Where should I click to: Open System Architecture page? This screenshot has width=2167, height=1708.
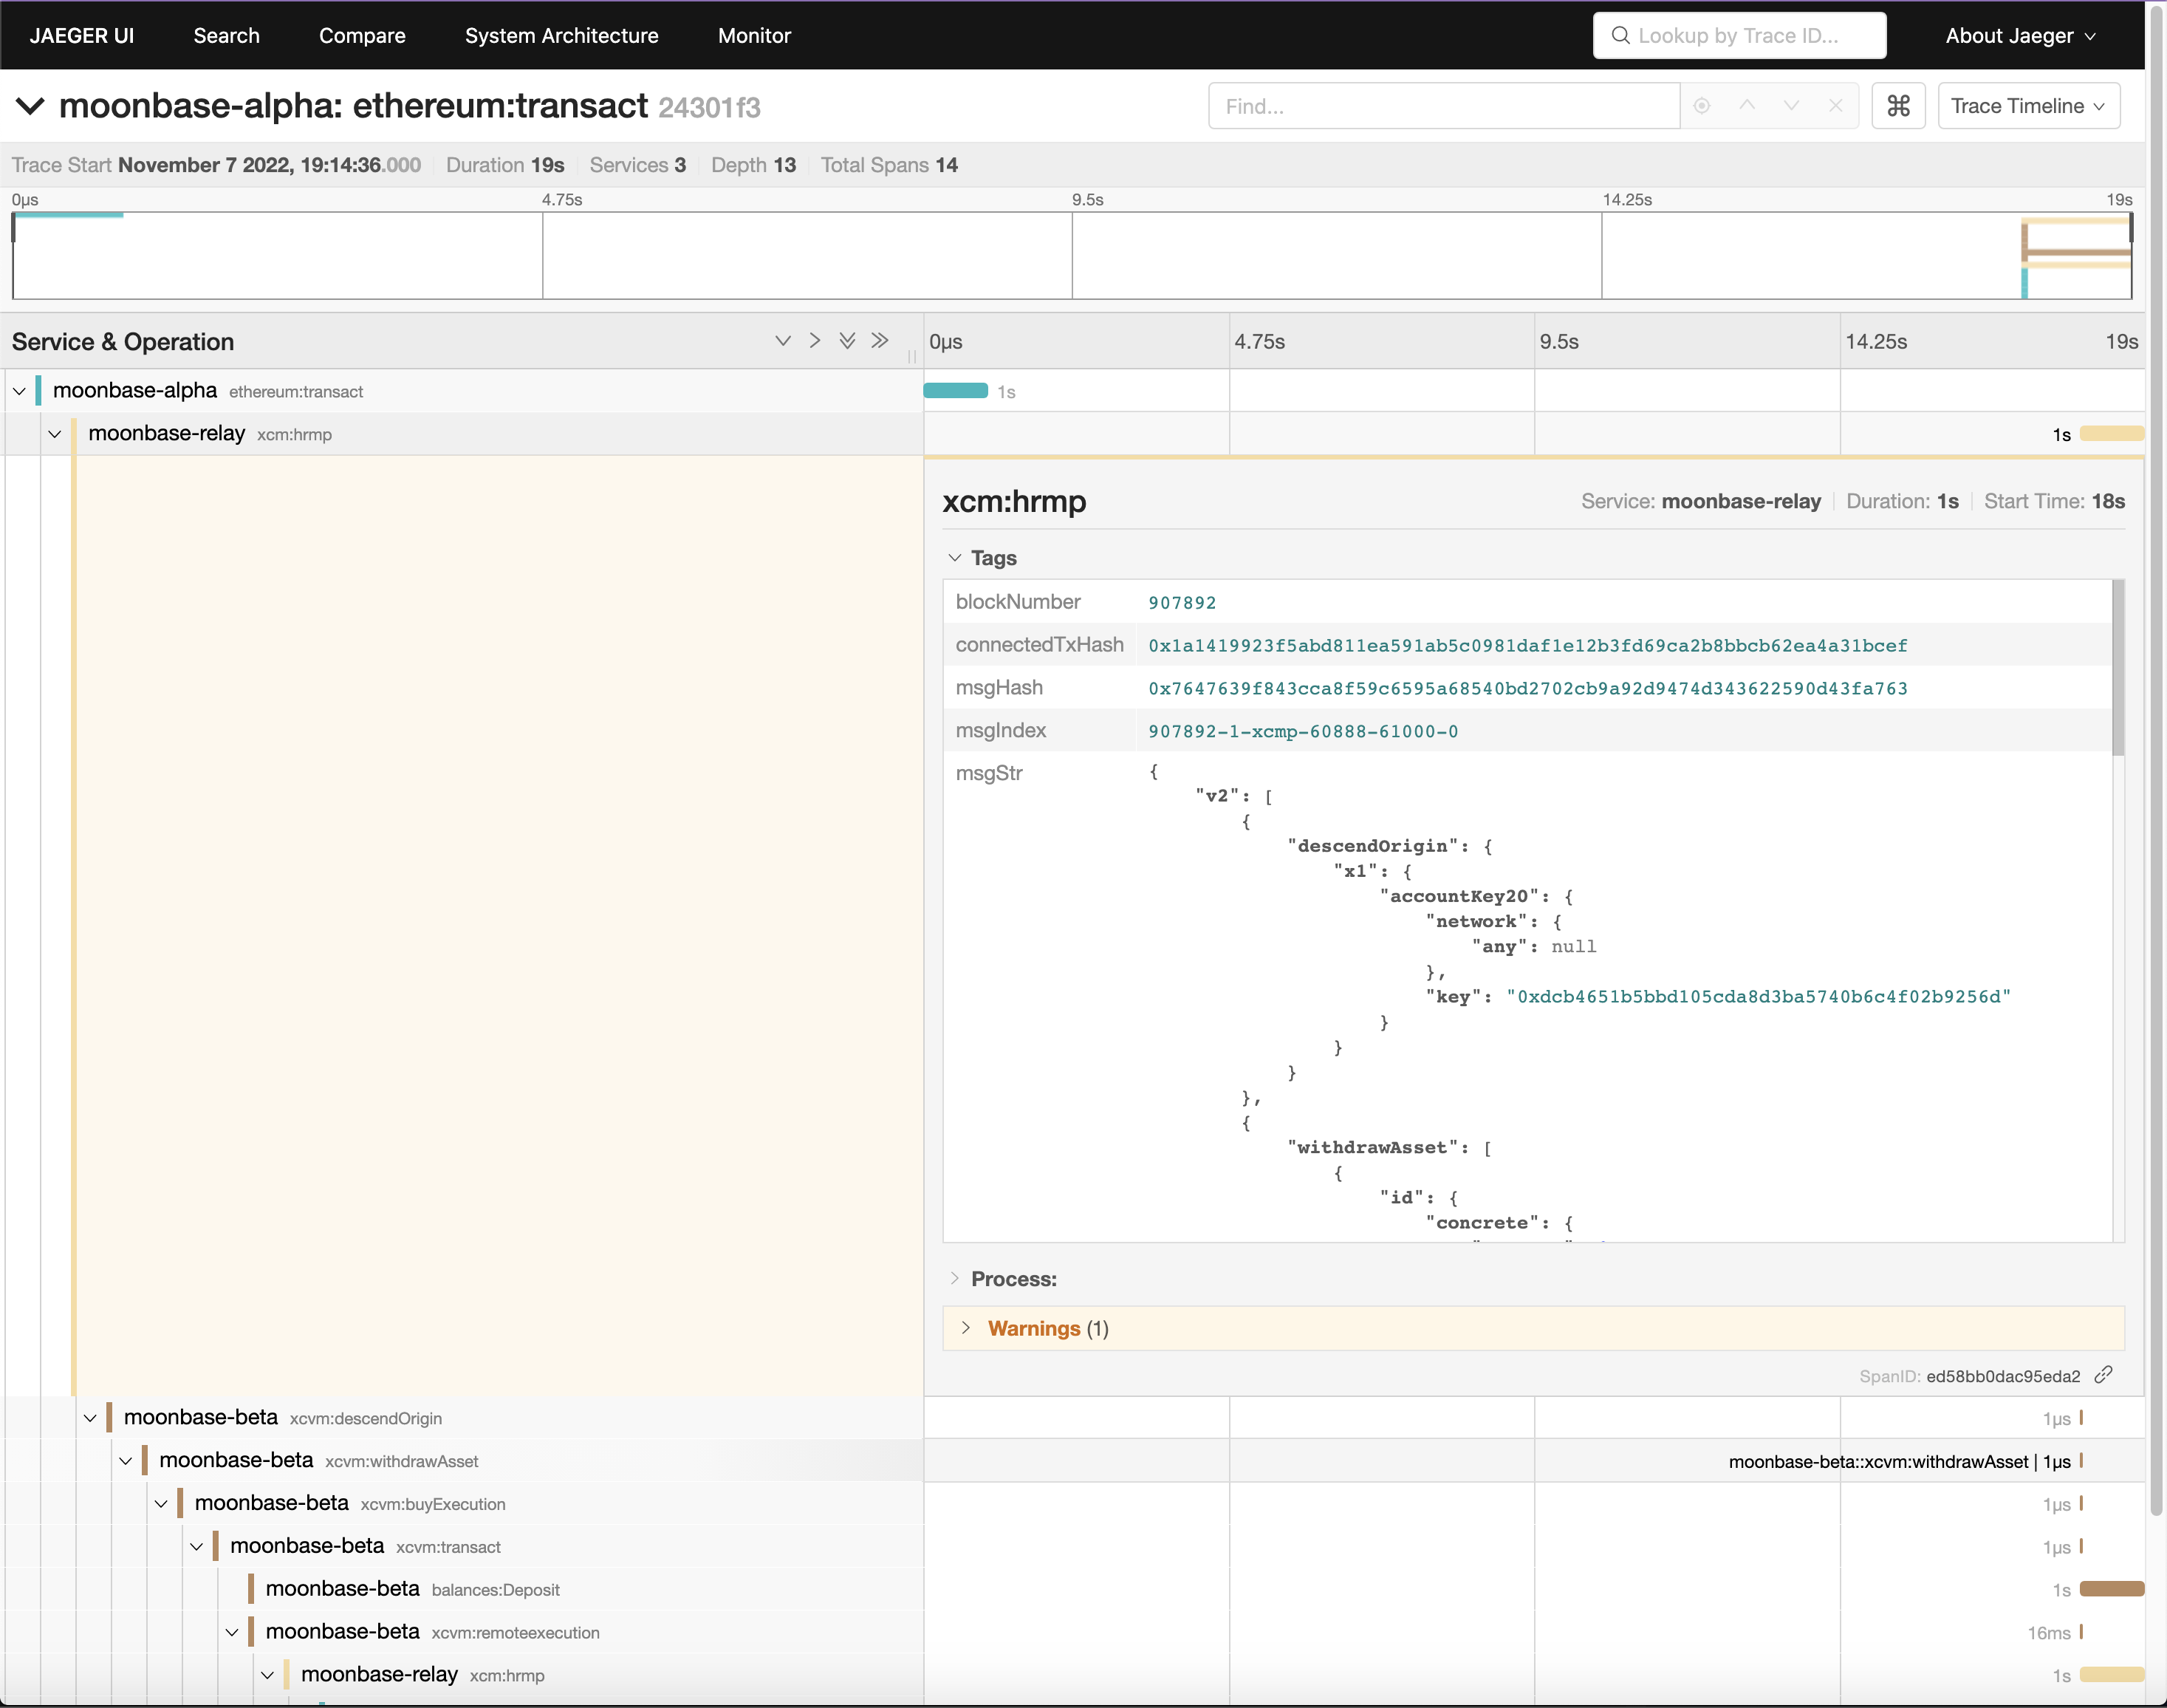tap(562, 36)
